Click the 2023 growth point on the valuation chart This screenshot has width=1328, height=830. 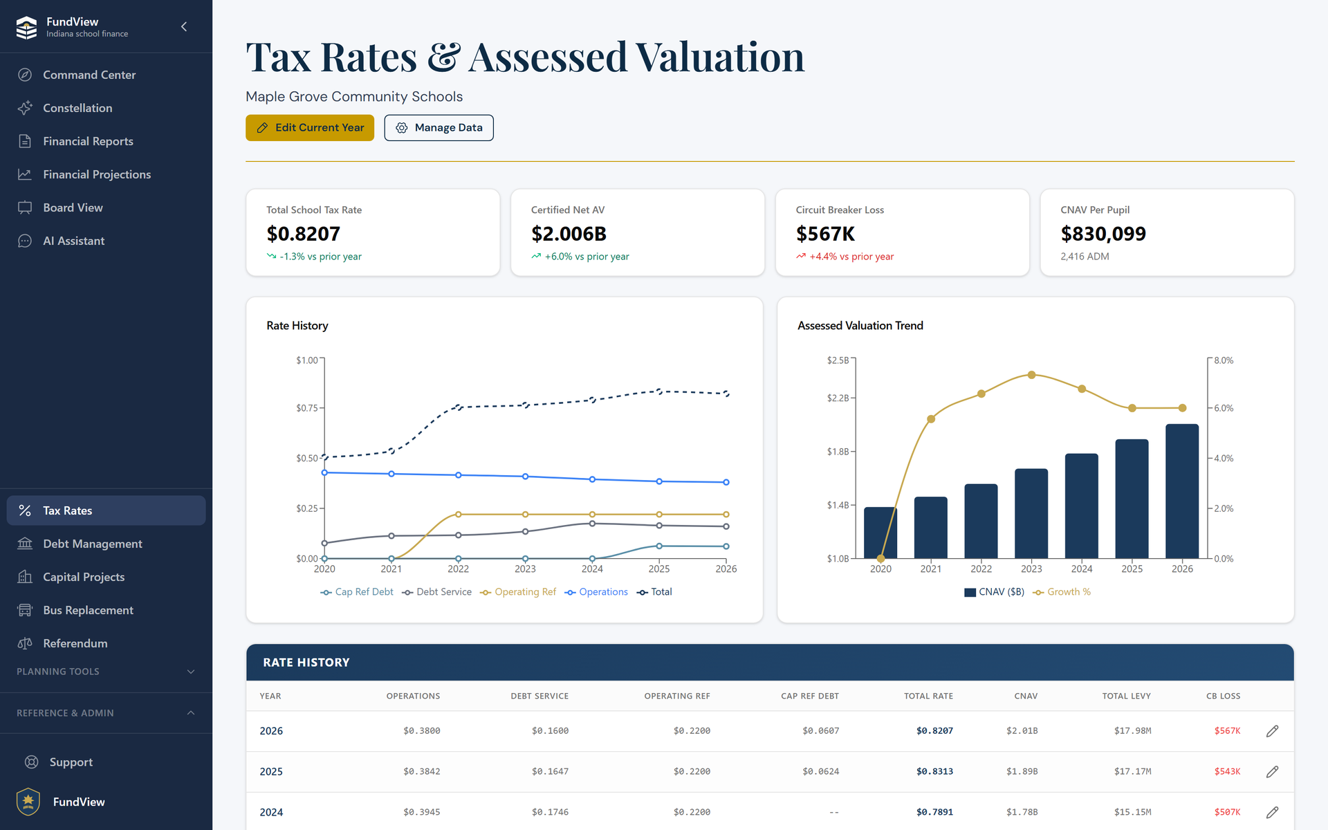pos(1031,375)
